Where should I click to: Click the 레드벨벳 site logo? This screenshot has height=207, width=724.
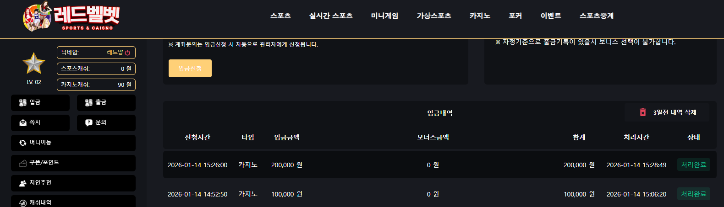71,17
